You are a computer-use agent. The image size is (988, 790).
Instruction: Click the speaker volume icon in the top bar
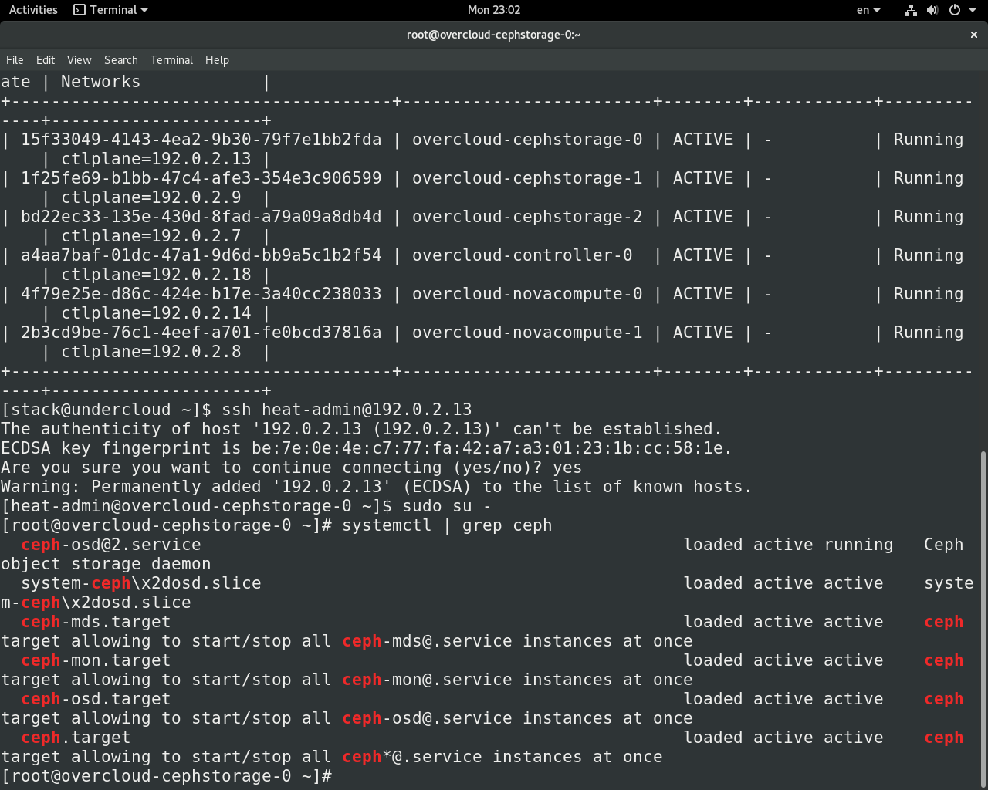pyautogui.click(x=932, y=10)
